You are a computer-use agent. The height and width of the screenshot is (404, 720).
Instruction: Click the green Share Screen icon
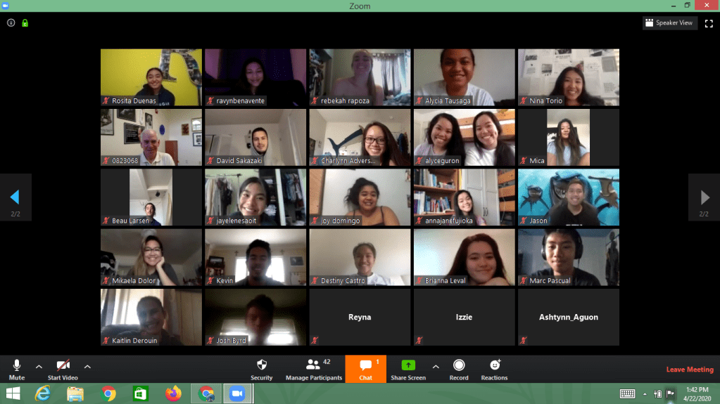pos(408,365)
